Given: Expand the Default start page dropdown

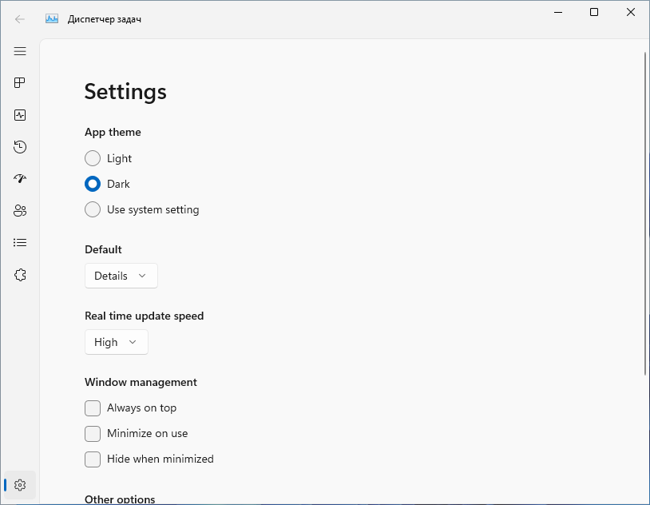Looking at the screenshot, I should 121,276.
